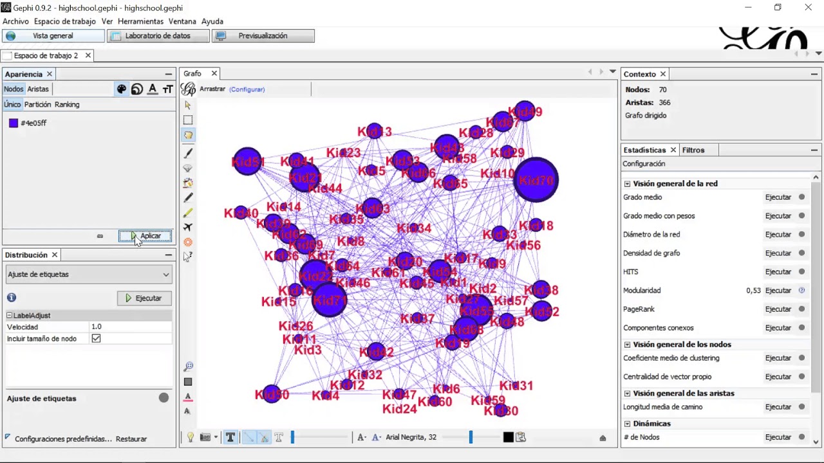This screenshot has height=463, width=824.
Task: Select the node sizer diamond tool
Action: click(188, 168)
